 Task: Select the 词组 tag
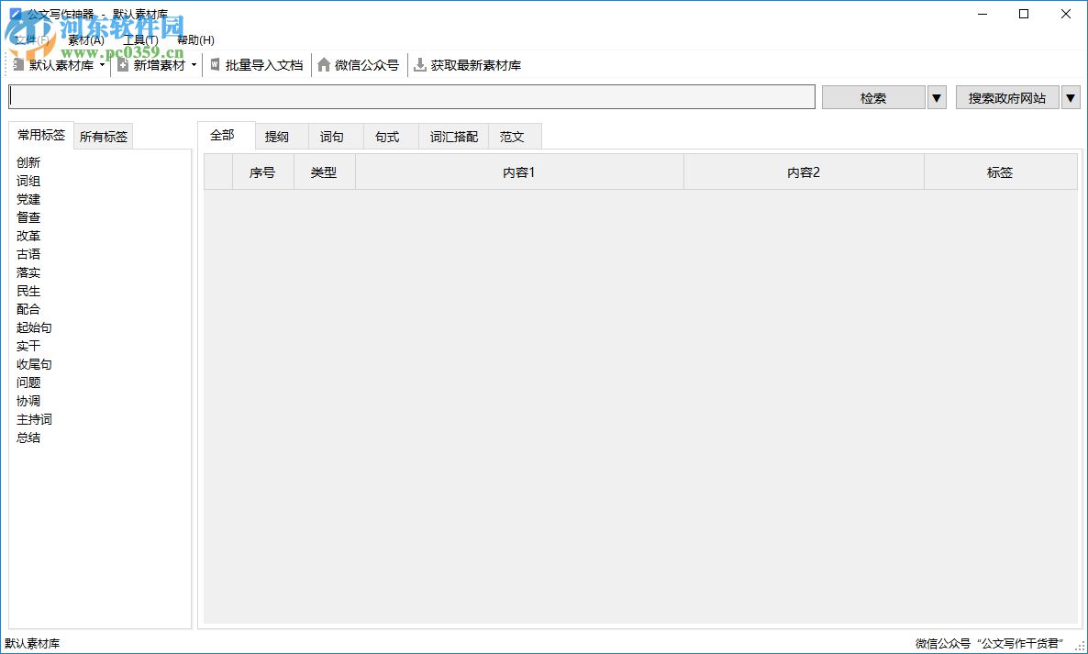coord(28,181)
